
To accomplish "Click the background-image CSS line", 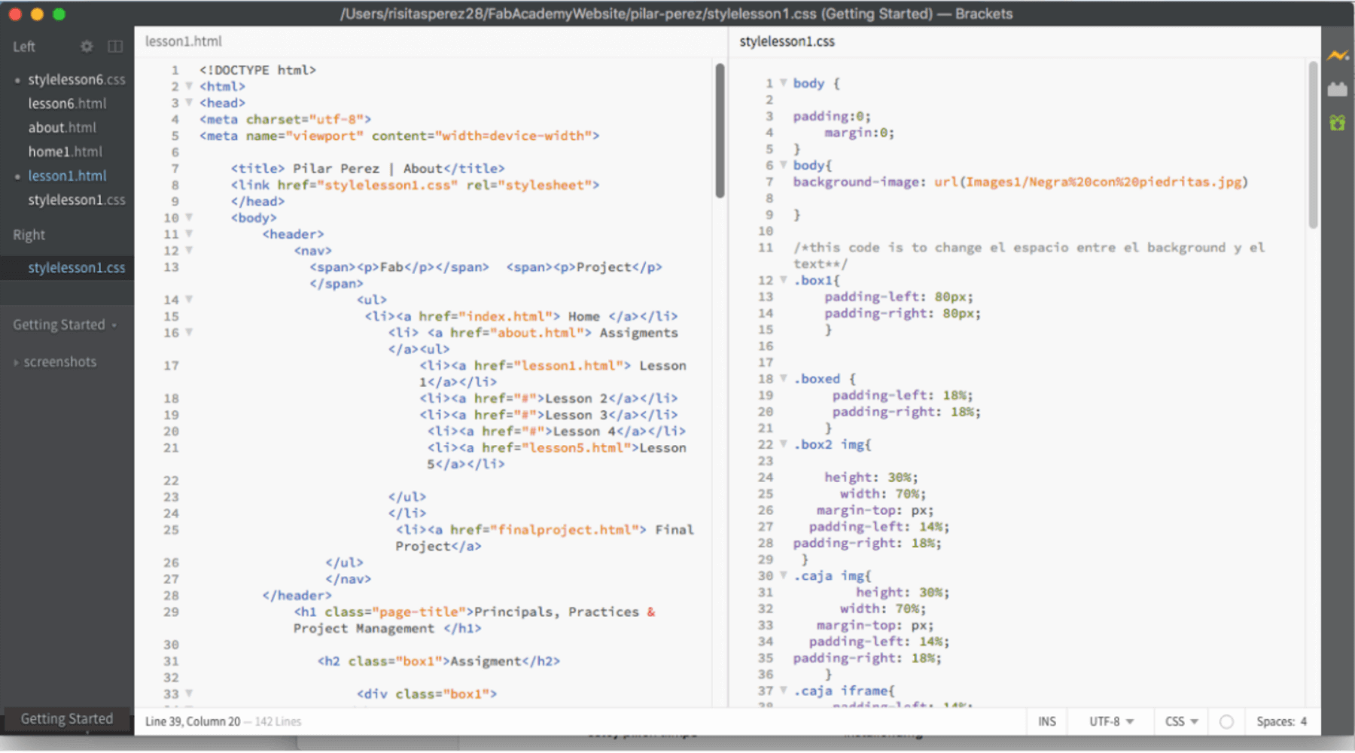I will click(1020, 181).
